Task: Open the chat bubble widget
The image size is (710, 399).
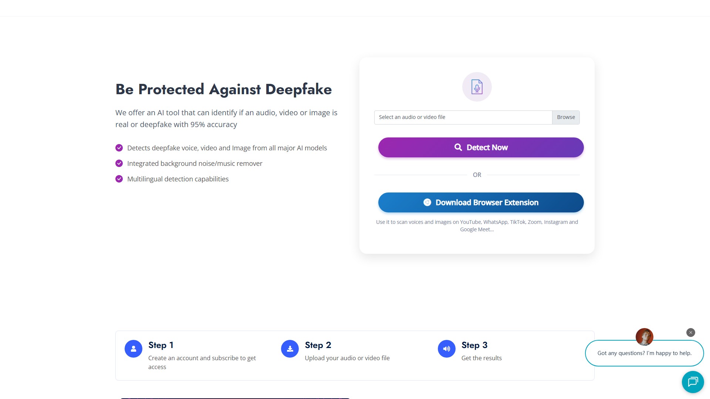Action: [693, 382]
